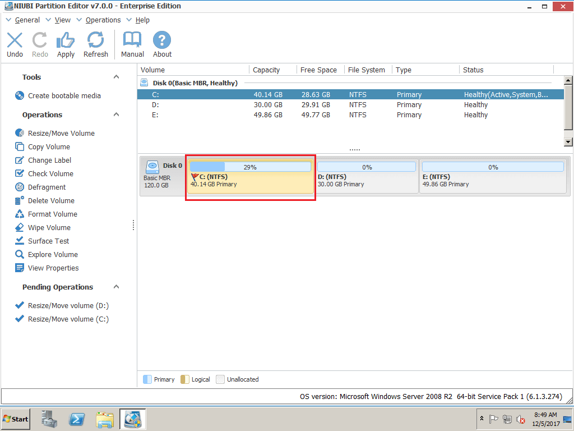574x431 pixels.
Task: Collapse the Operations section
Action: [117, 114]
